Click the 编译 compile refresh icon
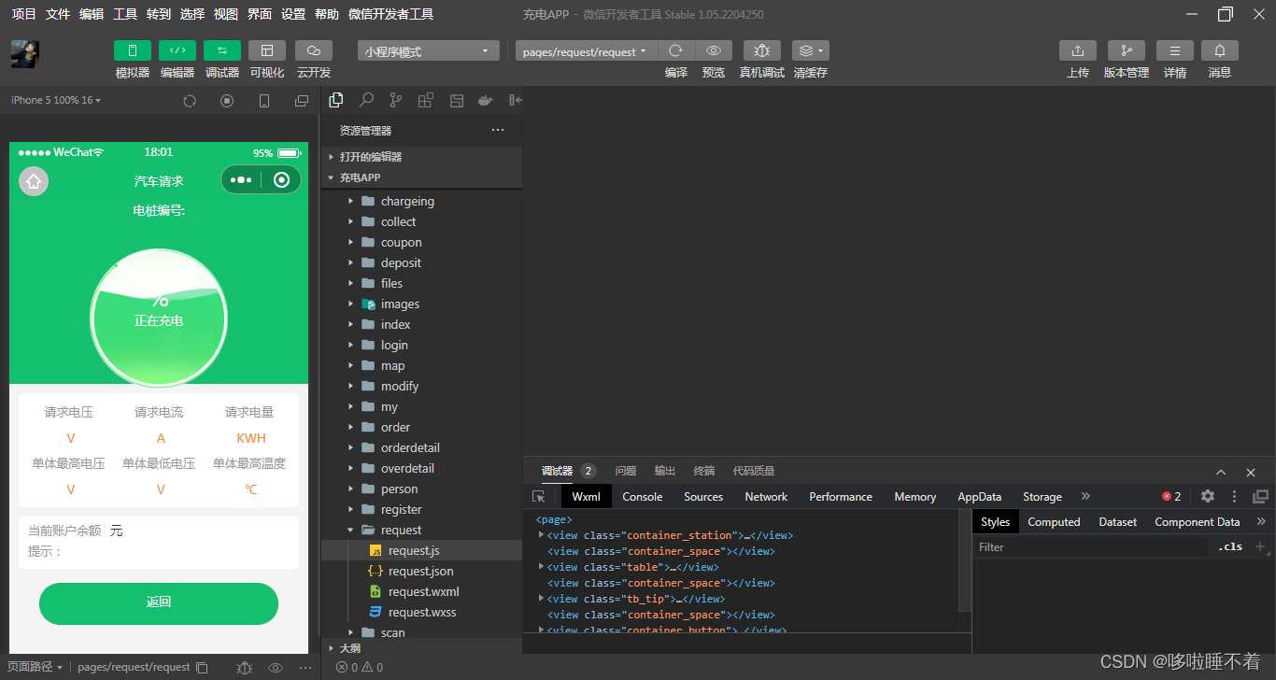Screen dimensions: 1276x680 [x=676, y=50]
